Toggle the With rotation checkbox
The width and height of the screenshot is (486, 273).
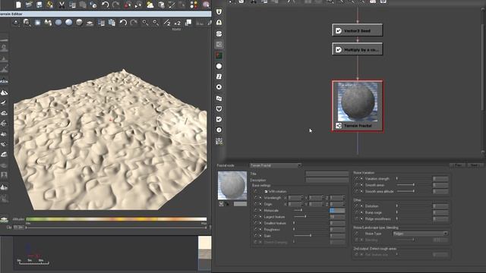[x=266, y=192]
